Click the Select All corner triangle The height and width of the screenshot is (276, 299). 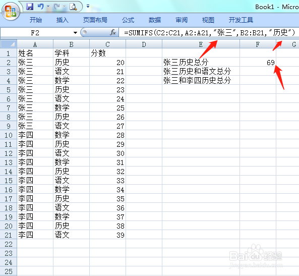coord(9,44)
